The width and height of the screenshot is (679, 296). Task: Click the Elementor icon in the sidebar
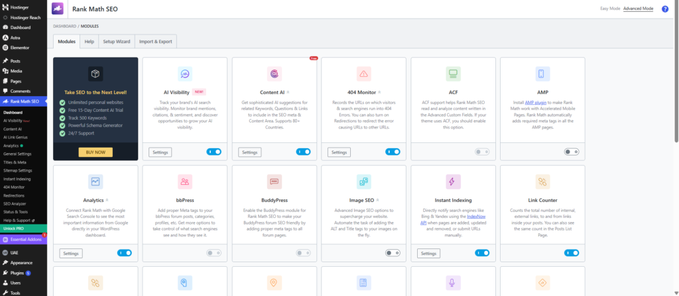pos(5,48)
